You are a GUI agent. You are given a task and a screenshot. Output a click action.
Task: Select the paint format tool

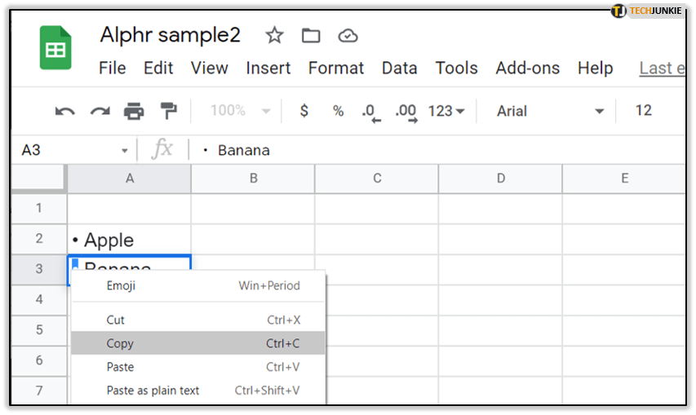(168, 111)
